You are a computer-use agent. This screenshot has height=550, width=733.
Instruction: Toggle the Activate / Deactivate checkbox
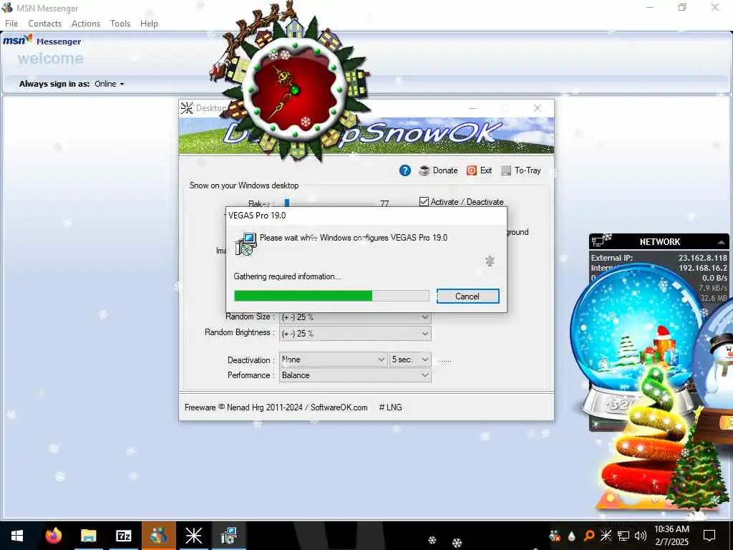424,201
